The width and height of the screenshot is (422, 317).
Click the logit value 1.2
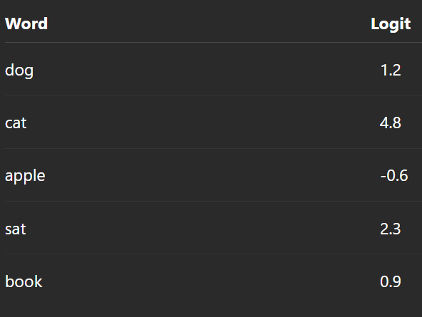(391, 71)
